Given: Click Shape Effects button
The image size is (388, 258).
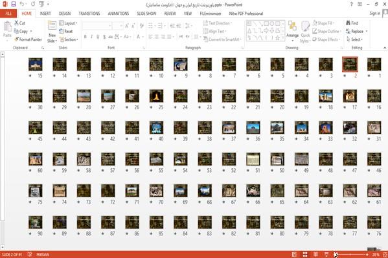Looking at the screenshot, I should [x=326, y=39].
